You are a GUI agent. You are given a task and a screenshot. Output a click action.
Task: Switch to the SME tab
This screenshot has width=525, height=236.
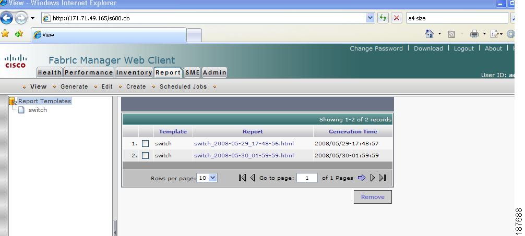193,72
